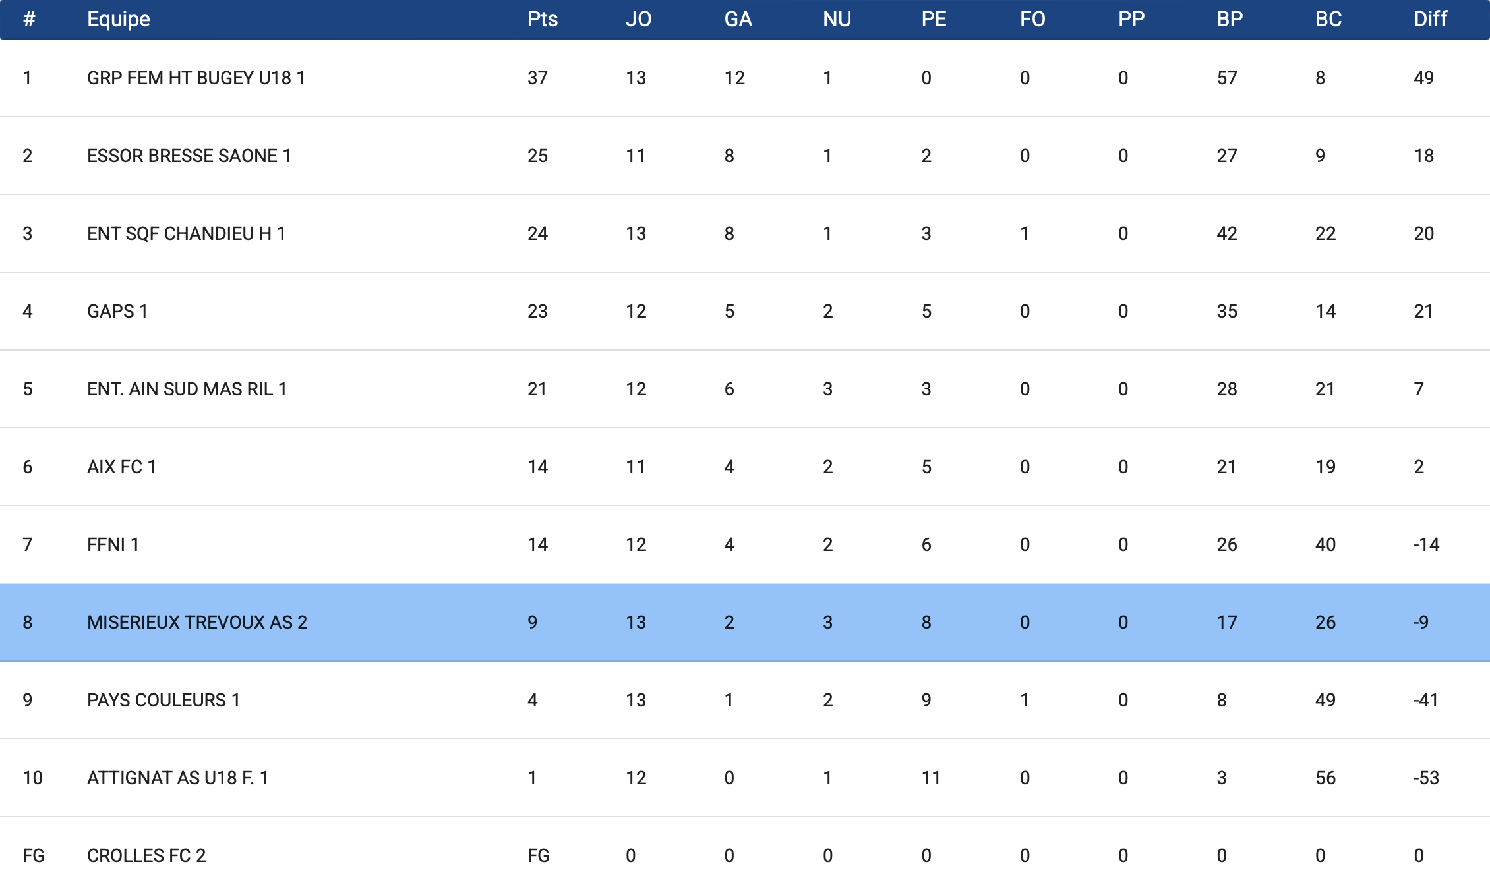Select the AIX FC 1 team
Screen dimensions: 1490x891
tap(121, 467)
